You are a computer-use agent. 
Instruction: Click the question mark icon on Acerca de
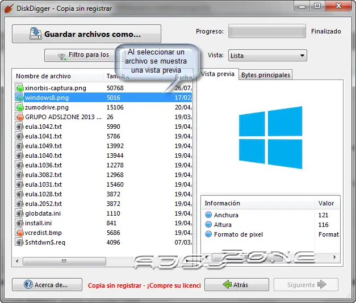click(28, 284)
